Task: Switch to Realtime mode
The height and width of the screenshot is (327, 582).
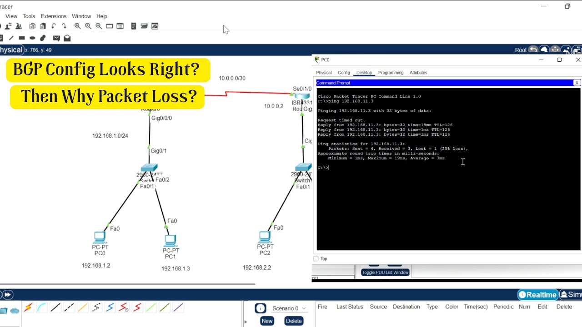Action: click(538, 295)
